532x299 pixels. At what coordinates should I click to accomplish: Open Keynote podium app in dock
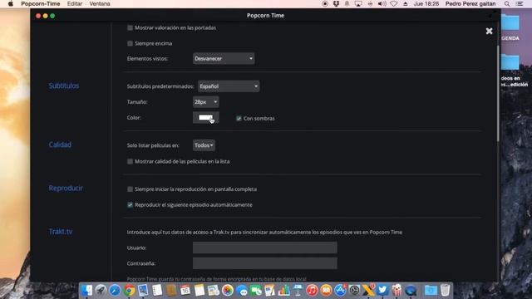[298, 291]
